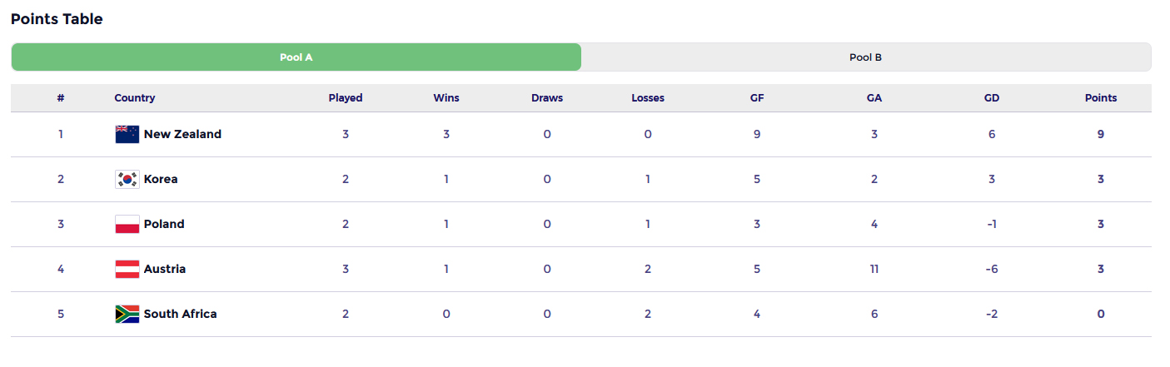
Task: Click the Korea flag icon
Action: (x=127, y=179)
